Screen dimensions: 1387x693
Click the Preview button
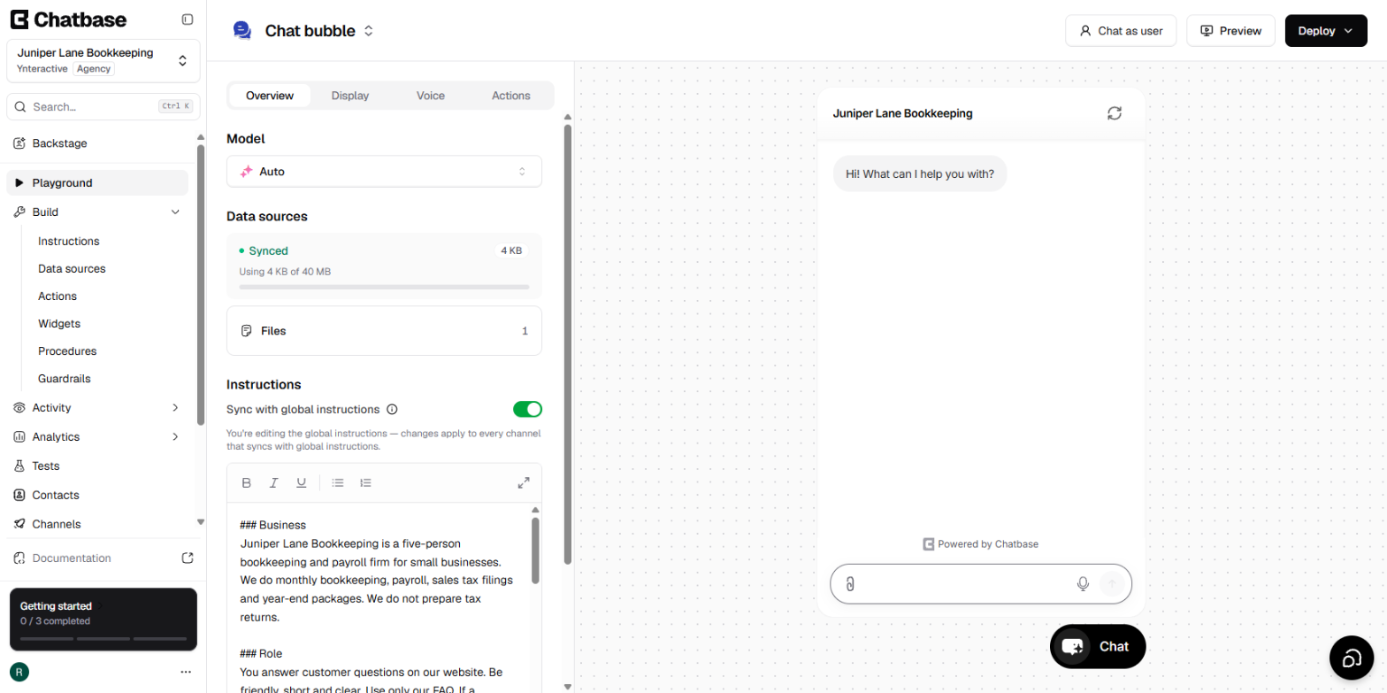coord(1230,31)
